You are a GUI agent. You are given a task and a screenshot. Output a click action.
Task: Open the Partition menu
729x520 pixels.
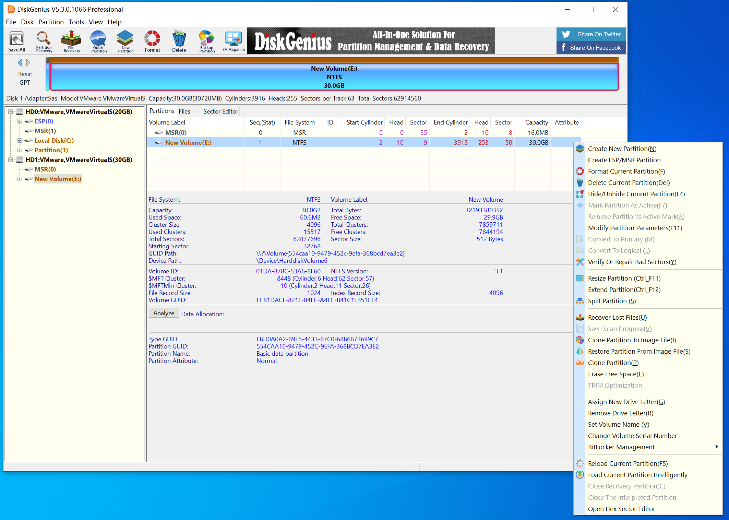pyautogui.click(x=51, y=22)
